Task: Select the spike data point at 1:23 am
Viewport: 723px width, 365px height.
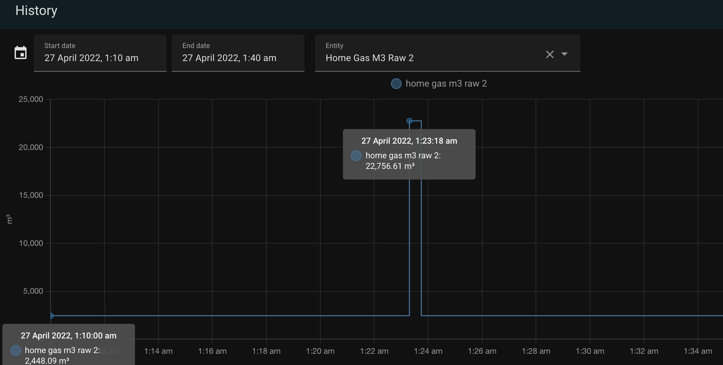Action: click(x=409, y=121)
